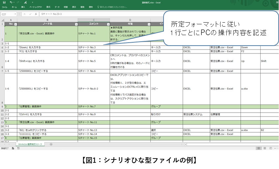Open Customize Quick Access Toolbar dropdown

click(x=32, y=2)
